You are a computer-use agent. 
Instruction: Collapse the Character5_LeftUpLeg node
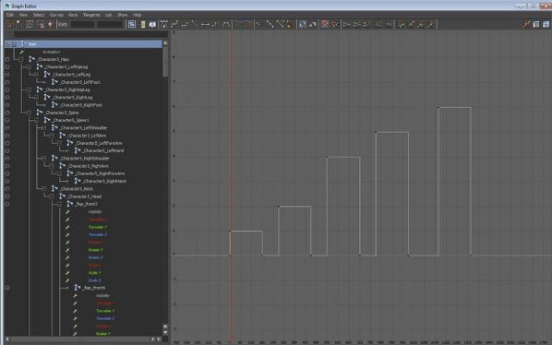pos(29,66)
